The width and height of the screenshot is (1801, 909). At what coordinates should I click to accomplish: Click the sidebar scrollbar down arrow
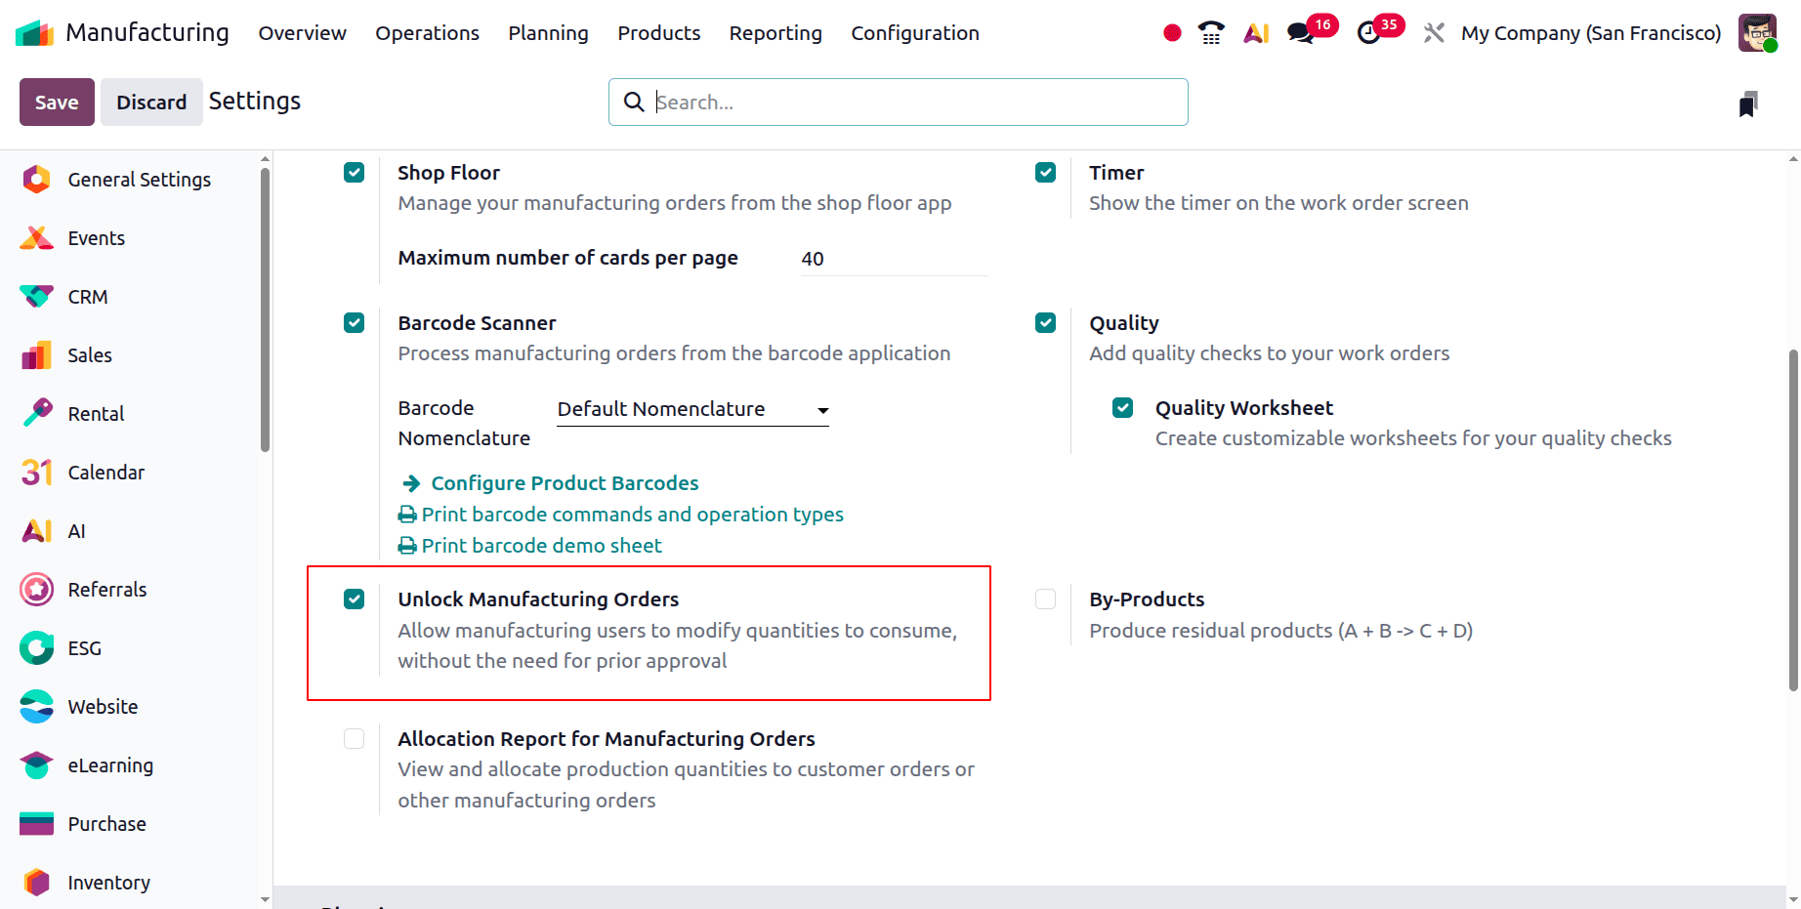click(x=265, y=899)
